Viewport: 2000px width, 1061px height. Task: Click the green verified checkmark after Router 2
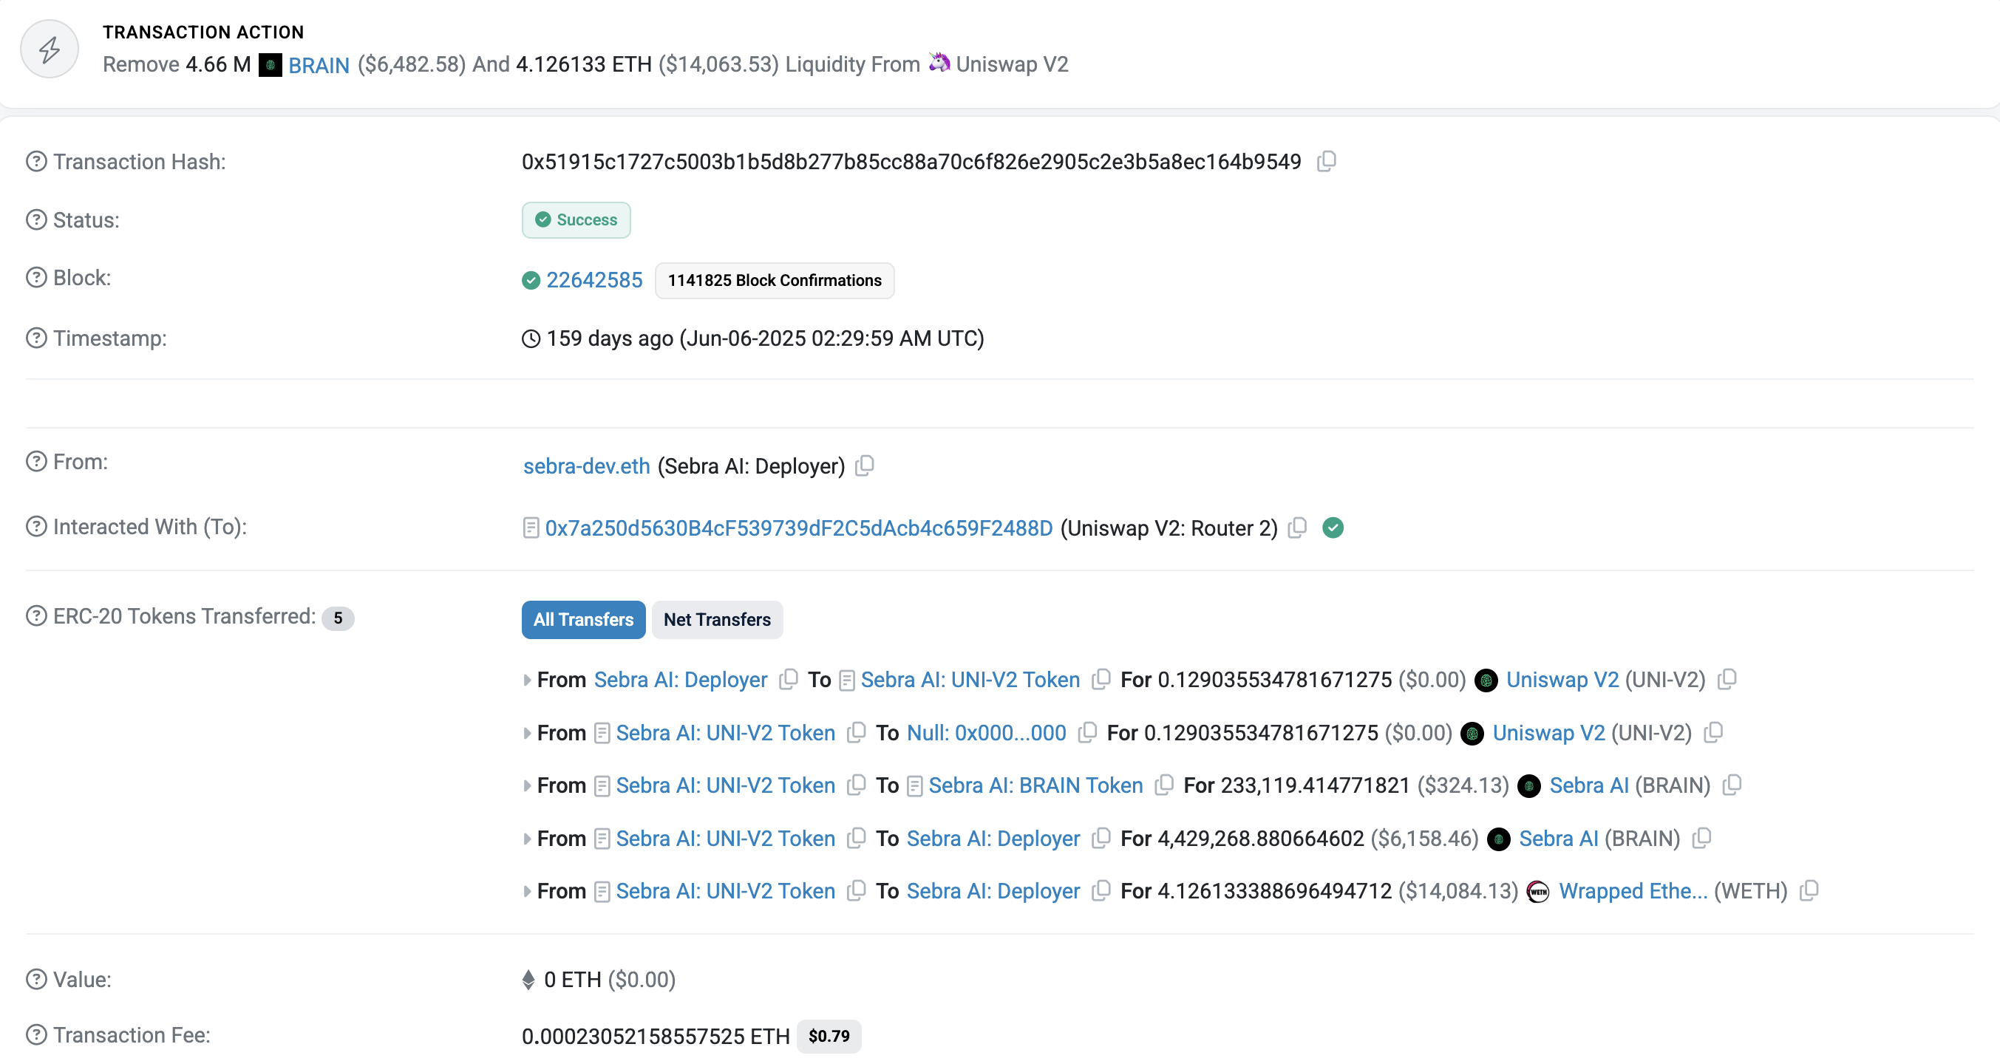[x=1333, y=528]
